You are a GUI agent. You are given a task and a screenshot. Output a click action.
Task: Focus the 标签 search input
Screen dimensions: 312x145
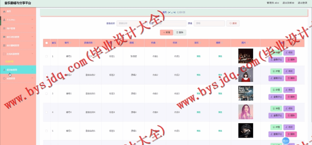pyautogui.click(x=171, y=23)
